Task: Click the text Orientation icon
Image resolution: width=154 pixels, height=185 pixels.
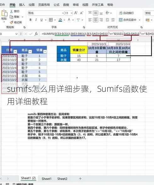Action: click(107, 13)
